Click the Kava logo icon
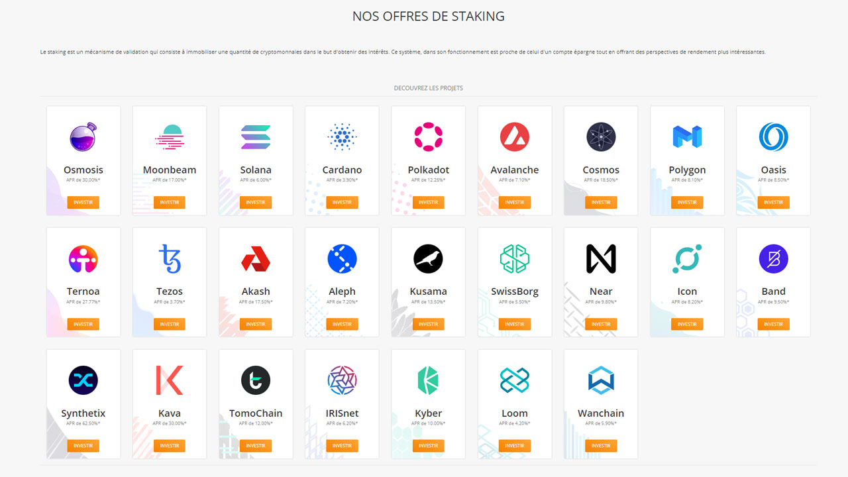The width and height of the screenshot is (848, 477). (169, 380)
